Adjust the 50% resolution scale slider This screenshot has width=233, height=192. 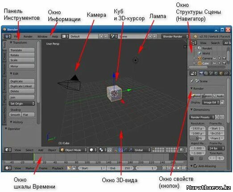tap(198, 138)
